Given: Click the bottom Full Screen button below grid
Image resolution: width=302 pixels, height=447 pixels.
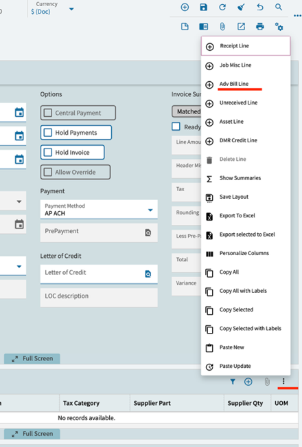Looking at the screenshot, I should [x=32, y=434].
